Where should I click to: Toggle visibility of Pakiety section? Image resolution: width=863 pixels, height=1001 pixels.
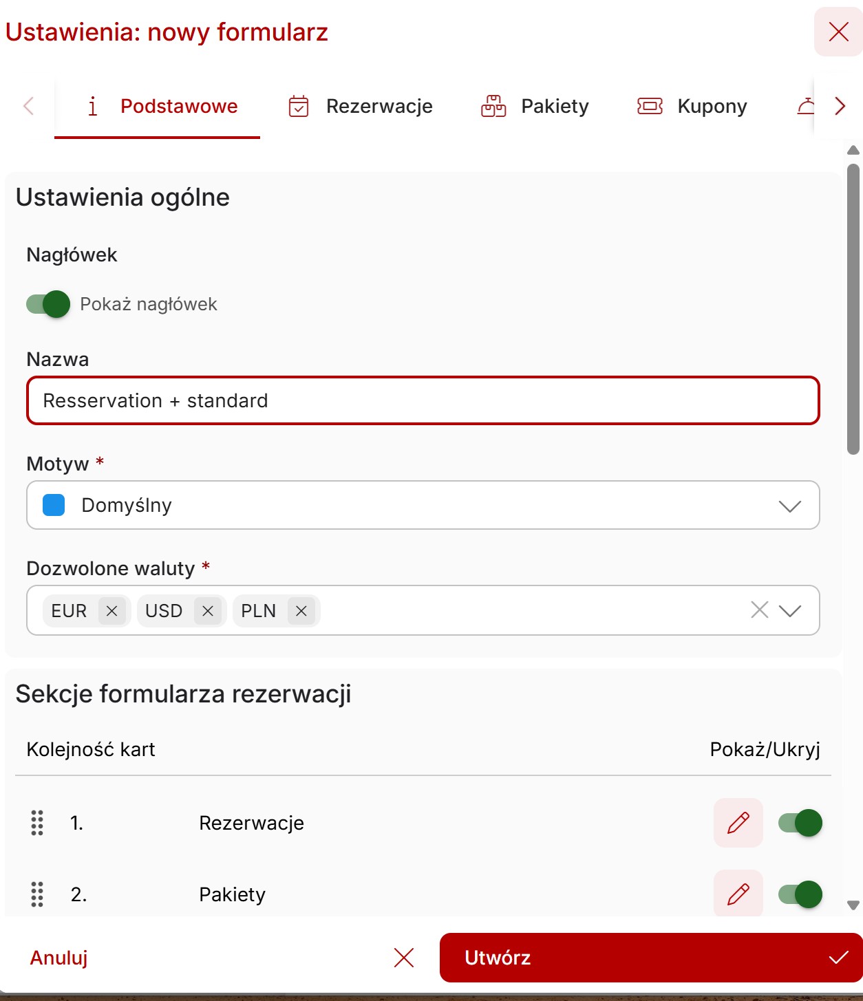point(800,894)
